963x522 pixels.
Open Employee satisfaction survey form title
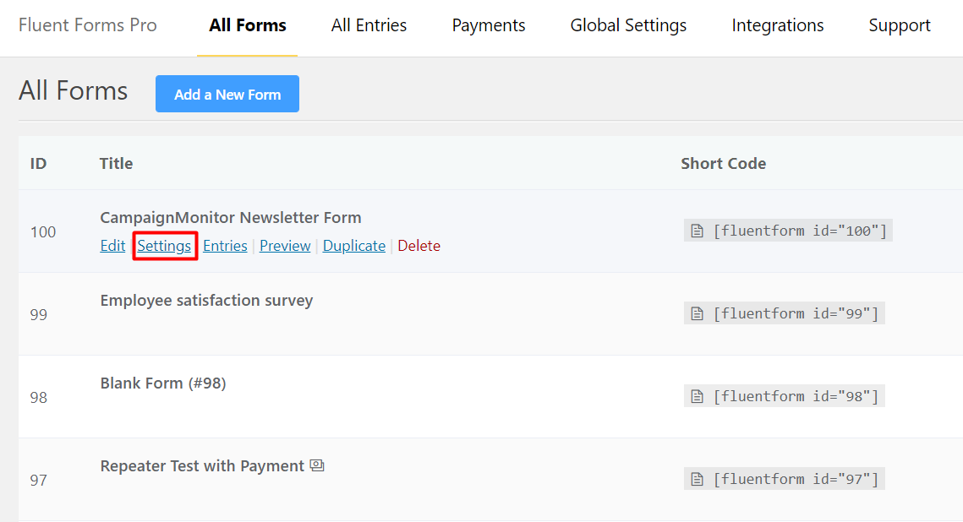(206, 301)
